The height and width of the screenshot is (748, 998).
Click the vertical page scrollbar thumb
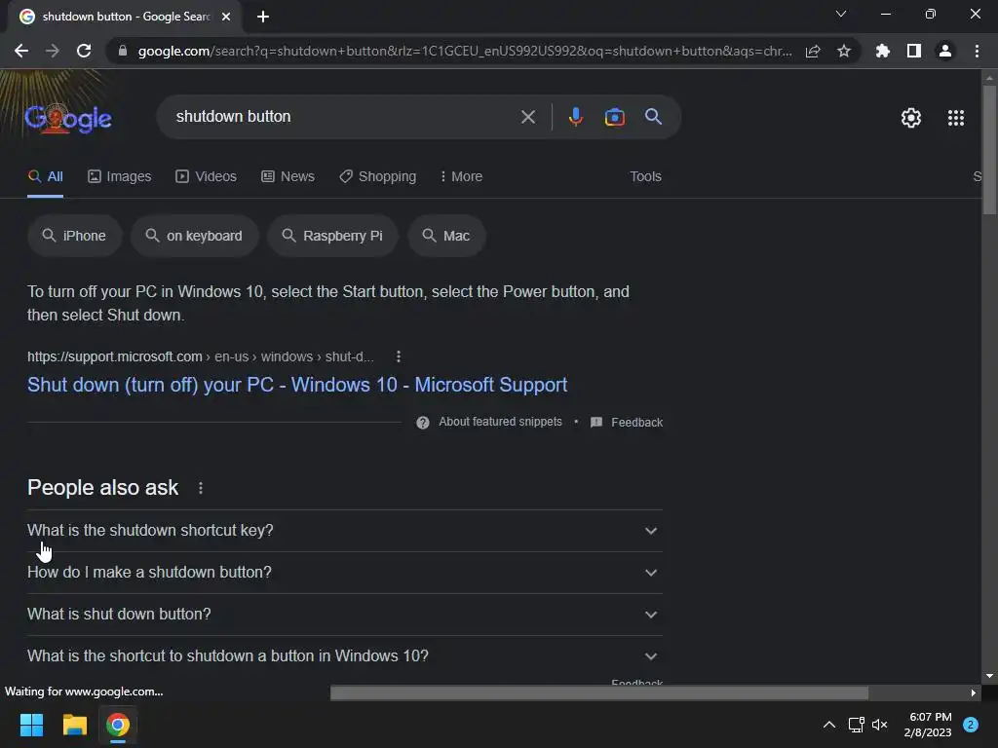pyautogui.click(x=989, y=149)
